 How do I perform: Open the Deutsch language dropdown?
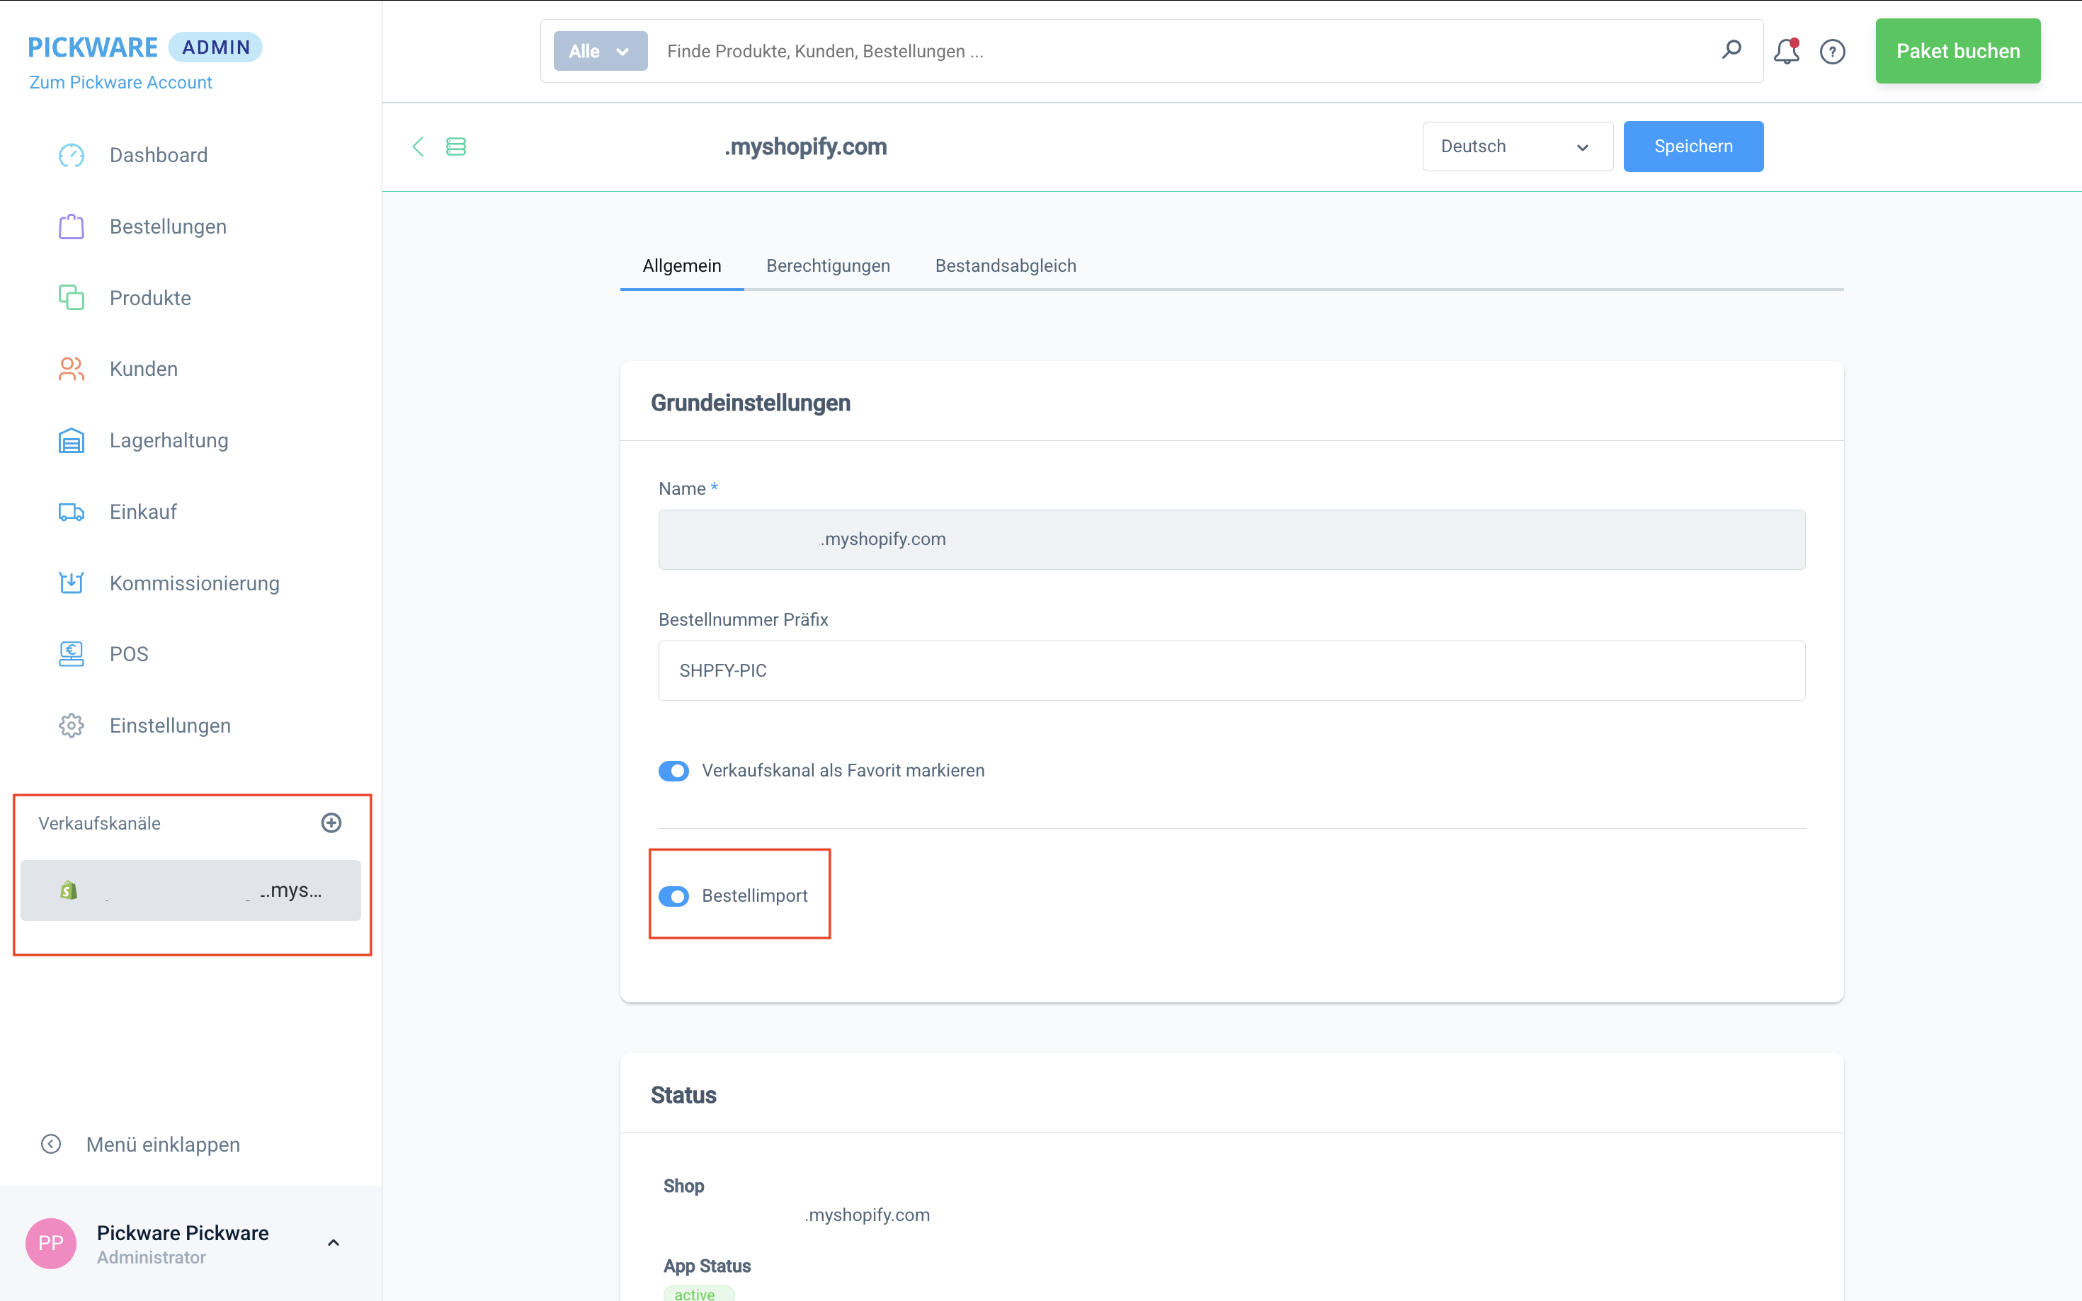[1516, 147]
